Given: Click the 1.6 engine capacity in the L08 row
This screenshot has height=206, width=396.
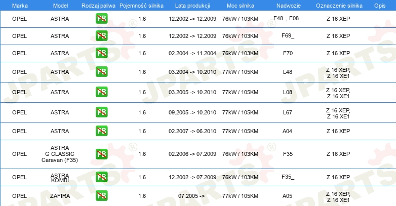Looking at the screenshot, I should (142, 92).
